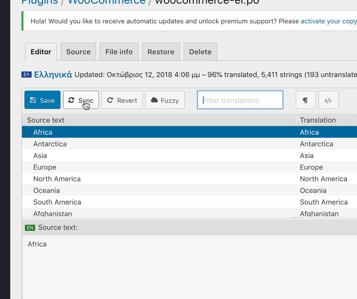Click the Africa text in source pane
Viewport: 357px width, 299px height.
[37, 244]
